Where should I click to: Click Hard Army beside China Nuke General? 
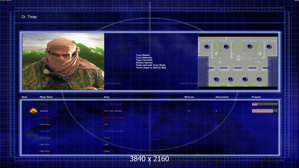[45, 131]
